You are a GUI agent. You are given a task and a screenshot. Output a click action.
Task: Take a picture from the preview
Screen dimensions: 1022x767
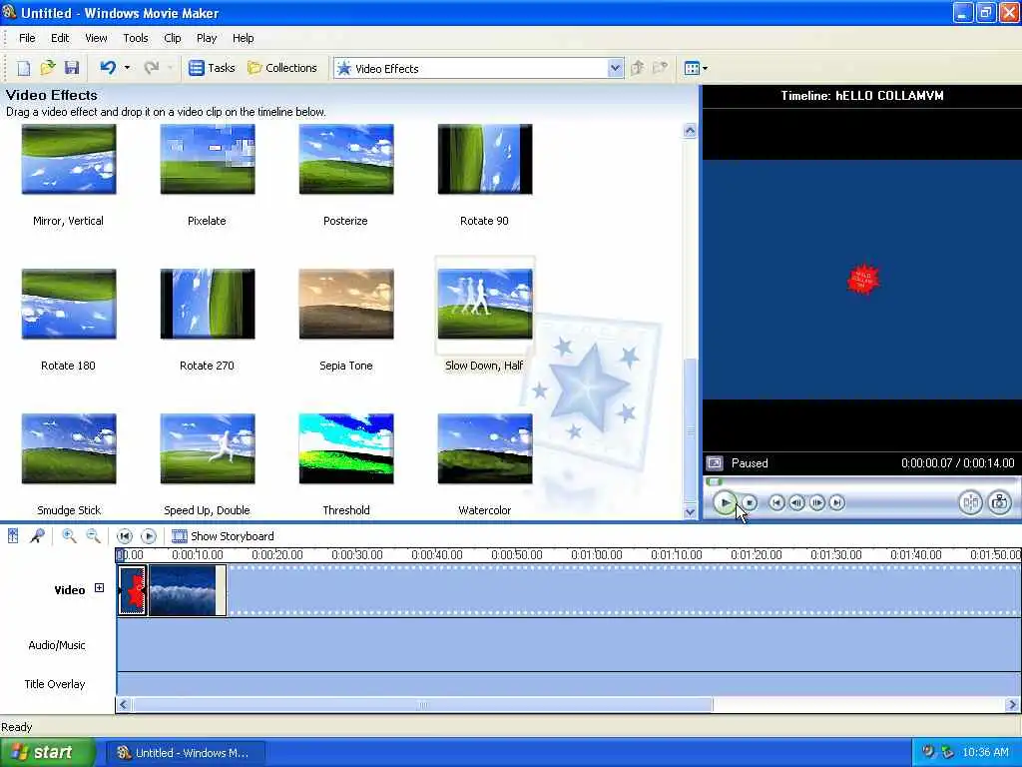pyautogui.click(x=999, y=502)
